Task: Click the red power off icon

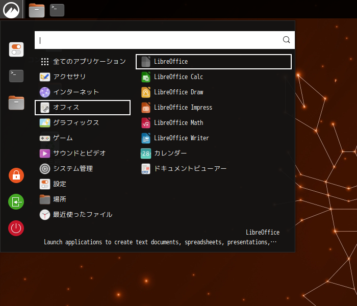Action: tap(16, 228)
